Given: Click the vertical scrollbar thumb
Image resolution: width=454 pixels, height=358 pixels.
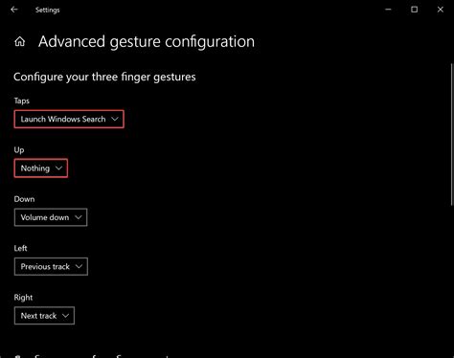Looking at the screenshot, I should (452, 134).
